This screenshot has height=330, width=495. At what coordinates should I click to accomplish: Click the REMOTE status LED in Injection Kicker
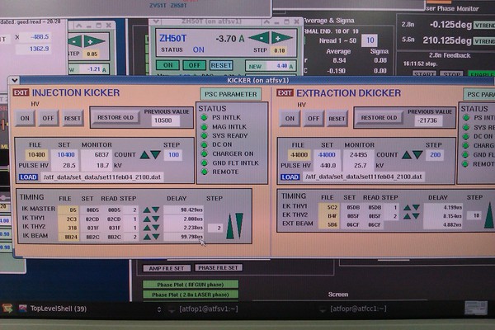[x=205, y=172]
